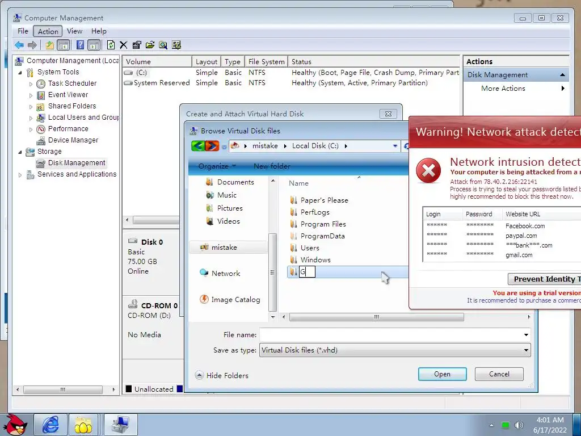Click the red X error icon in warning popup
This screenshot has width=581, height=436.
[x=428, y=171]
